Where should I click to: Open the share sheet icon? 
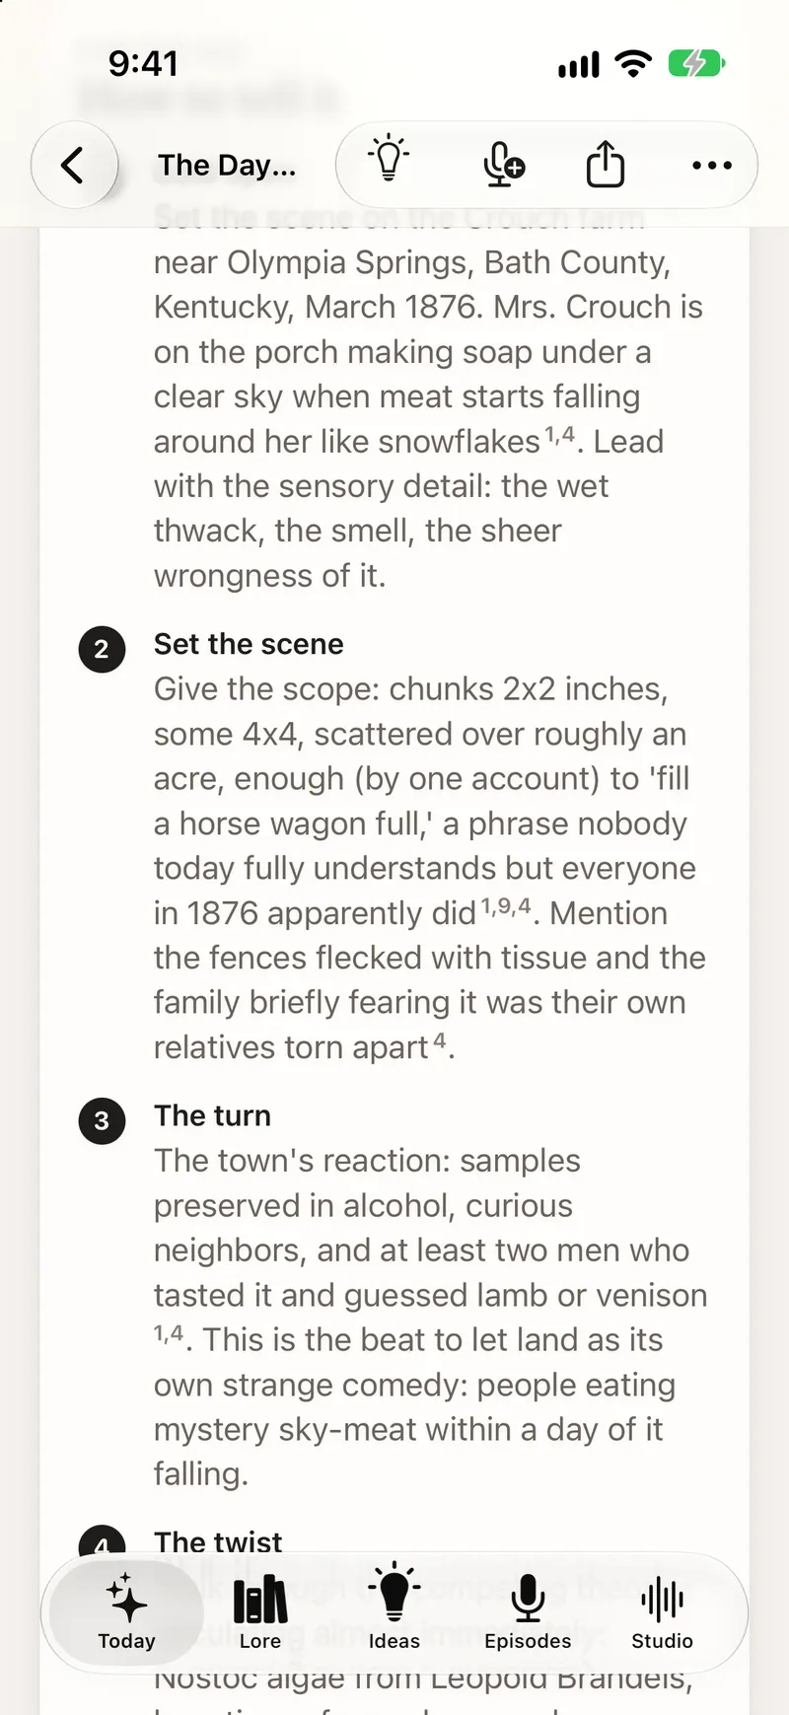click(606, 163)
